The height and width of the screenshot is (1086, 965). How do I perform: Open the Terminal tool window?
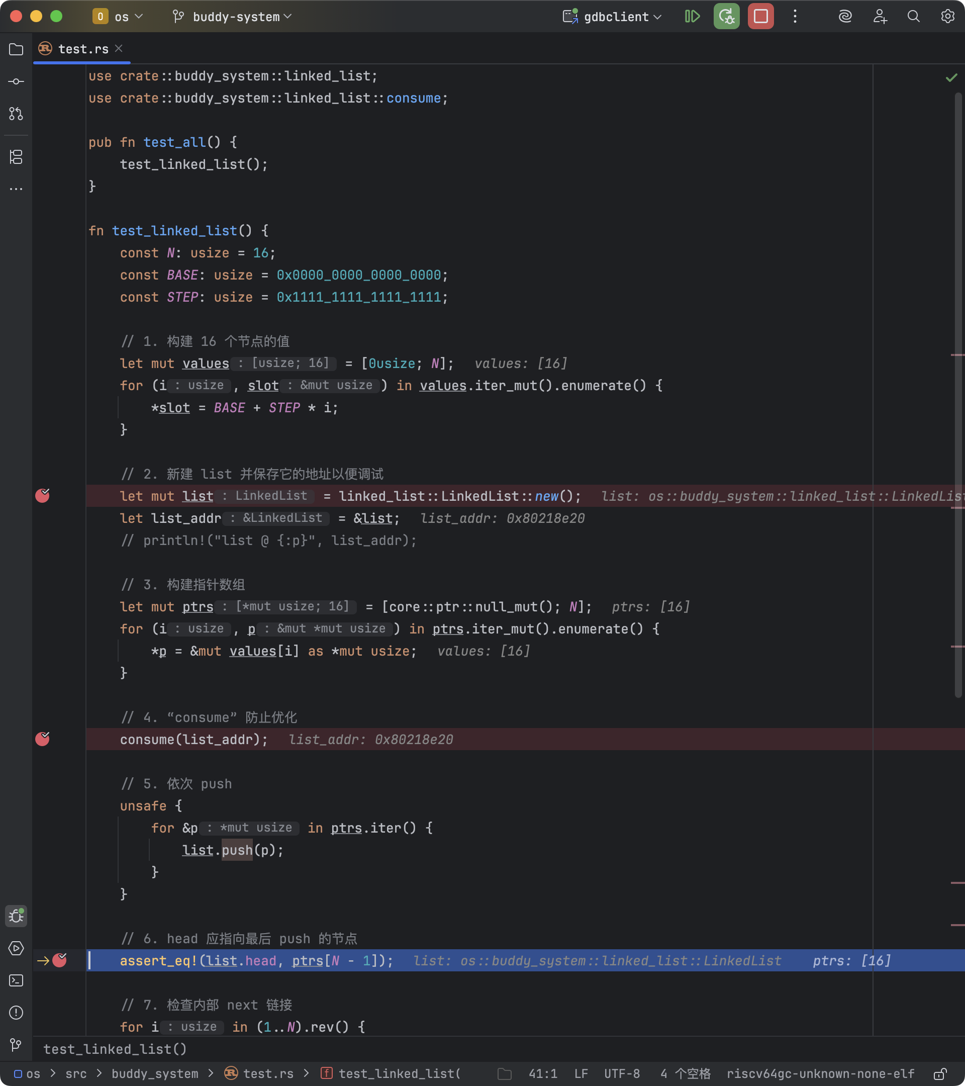coord(16,980)
